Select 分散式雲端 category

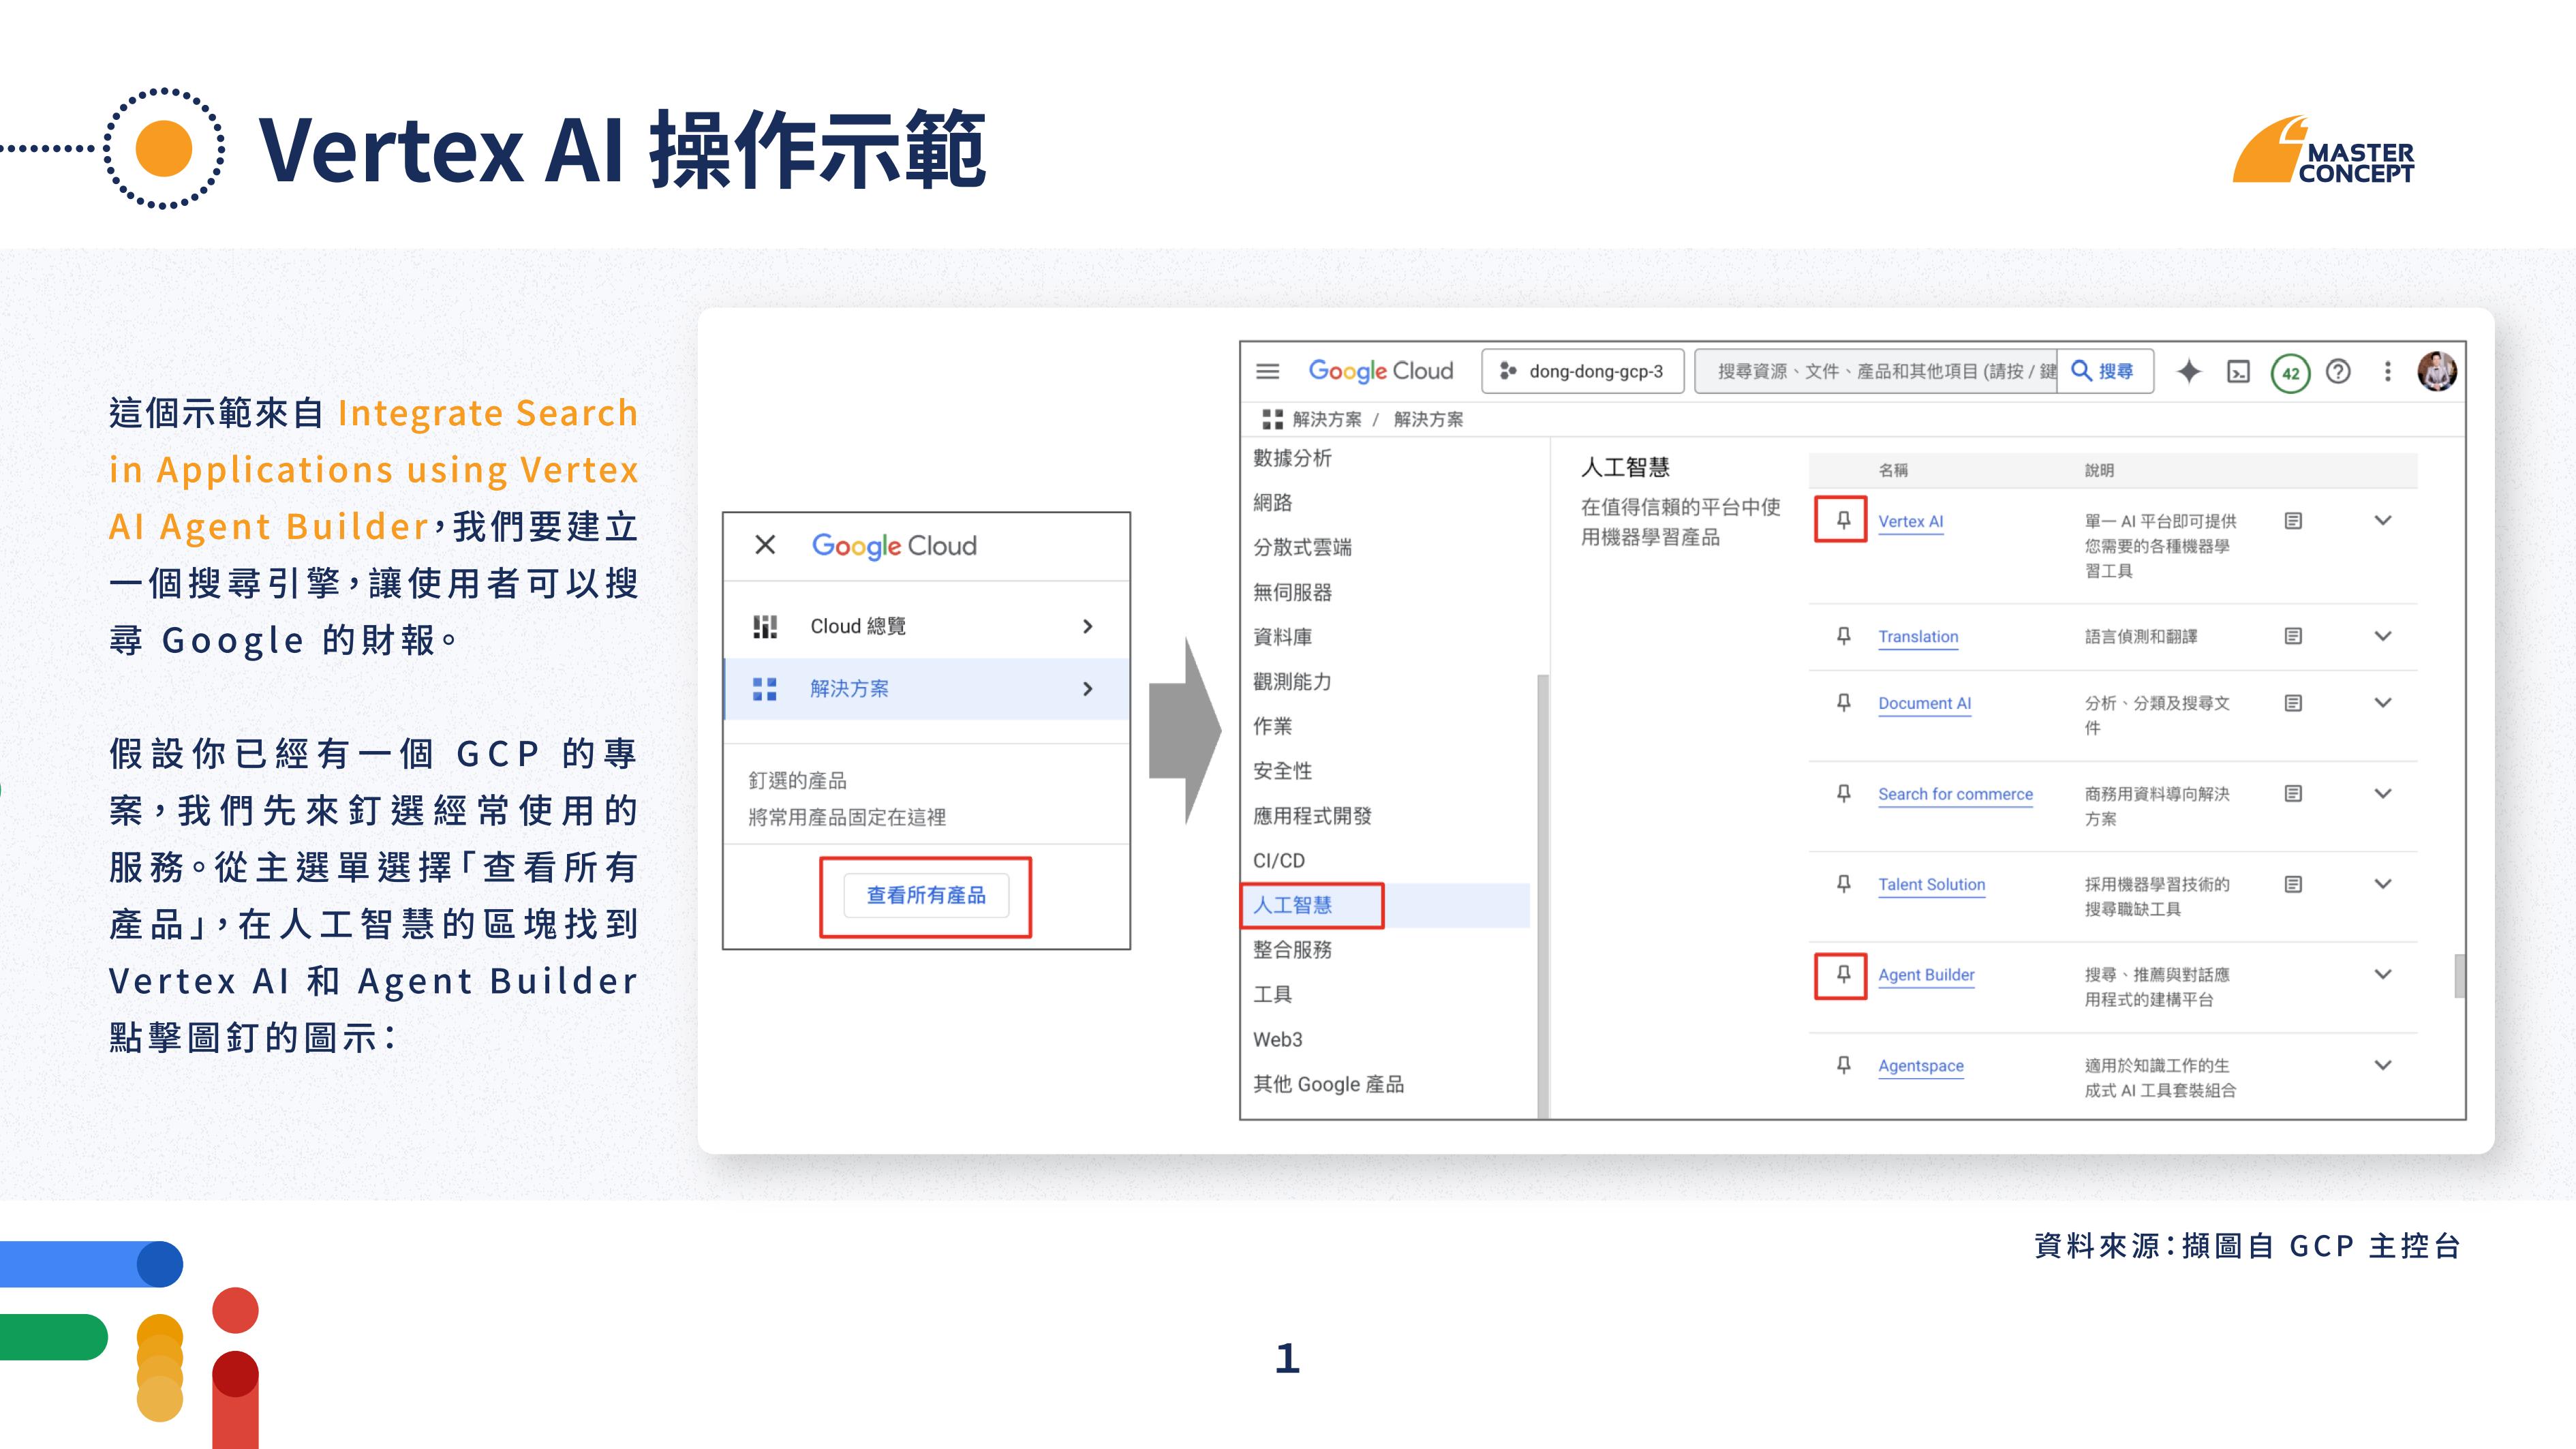point(1302,547)
